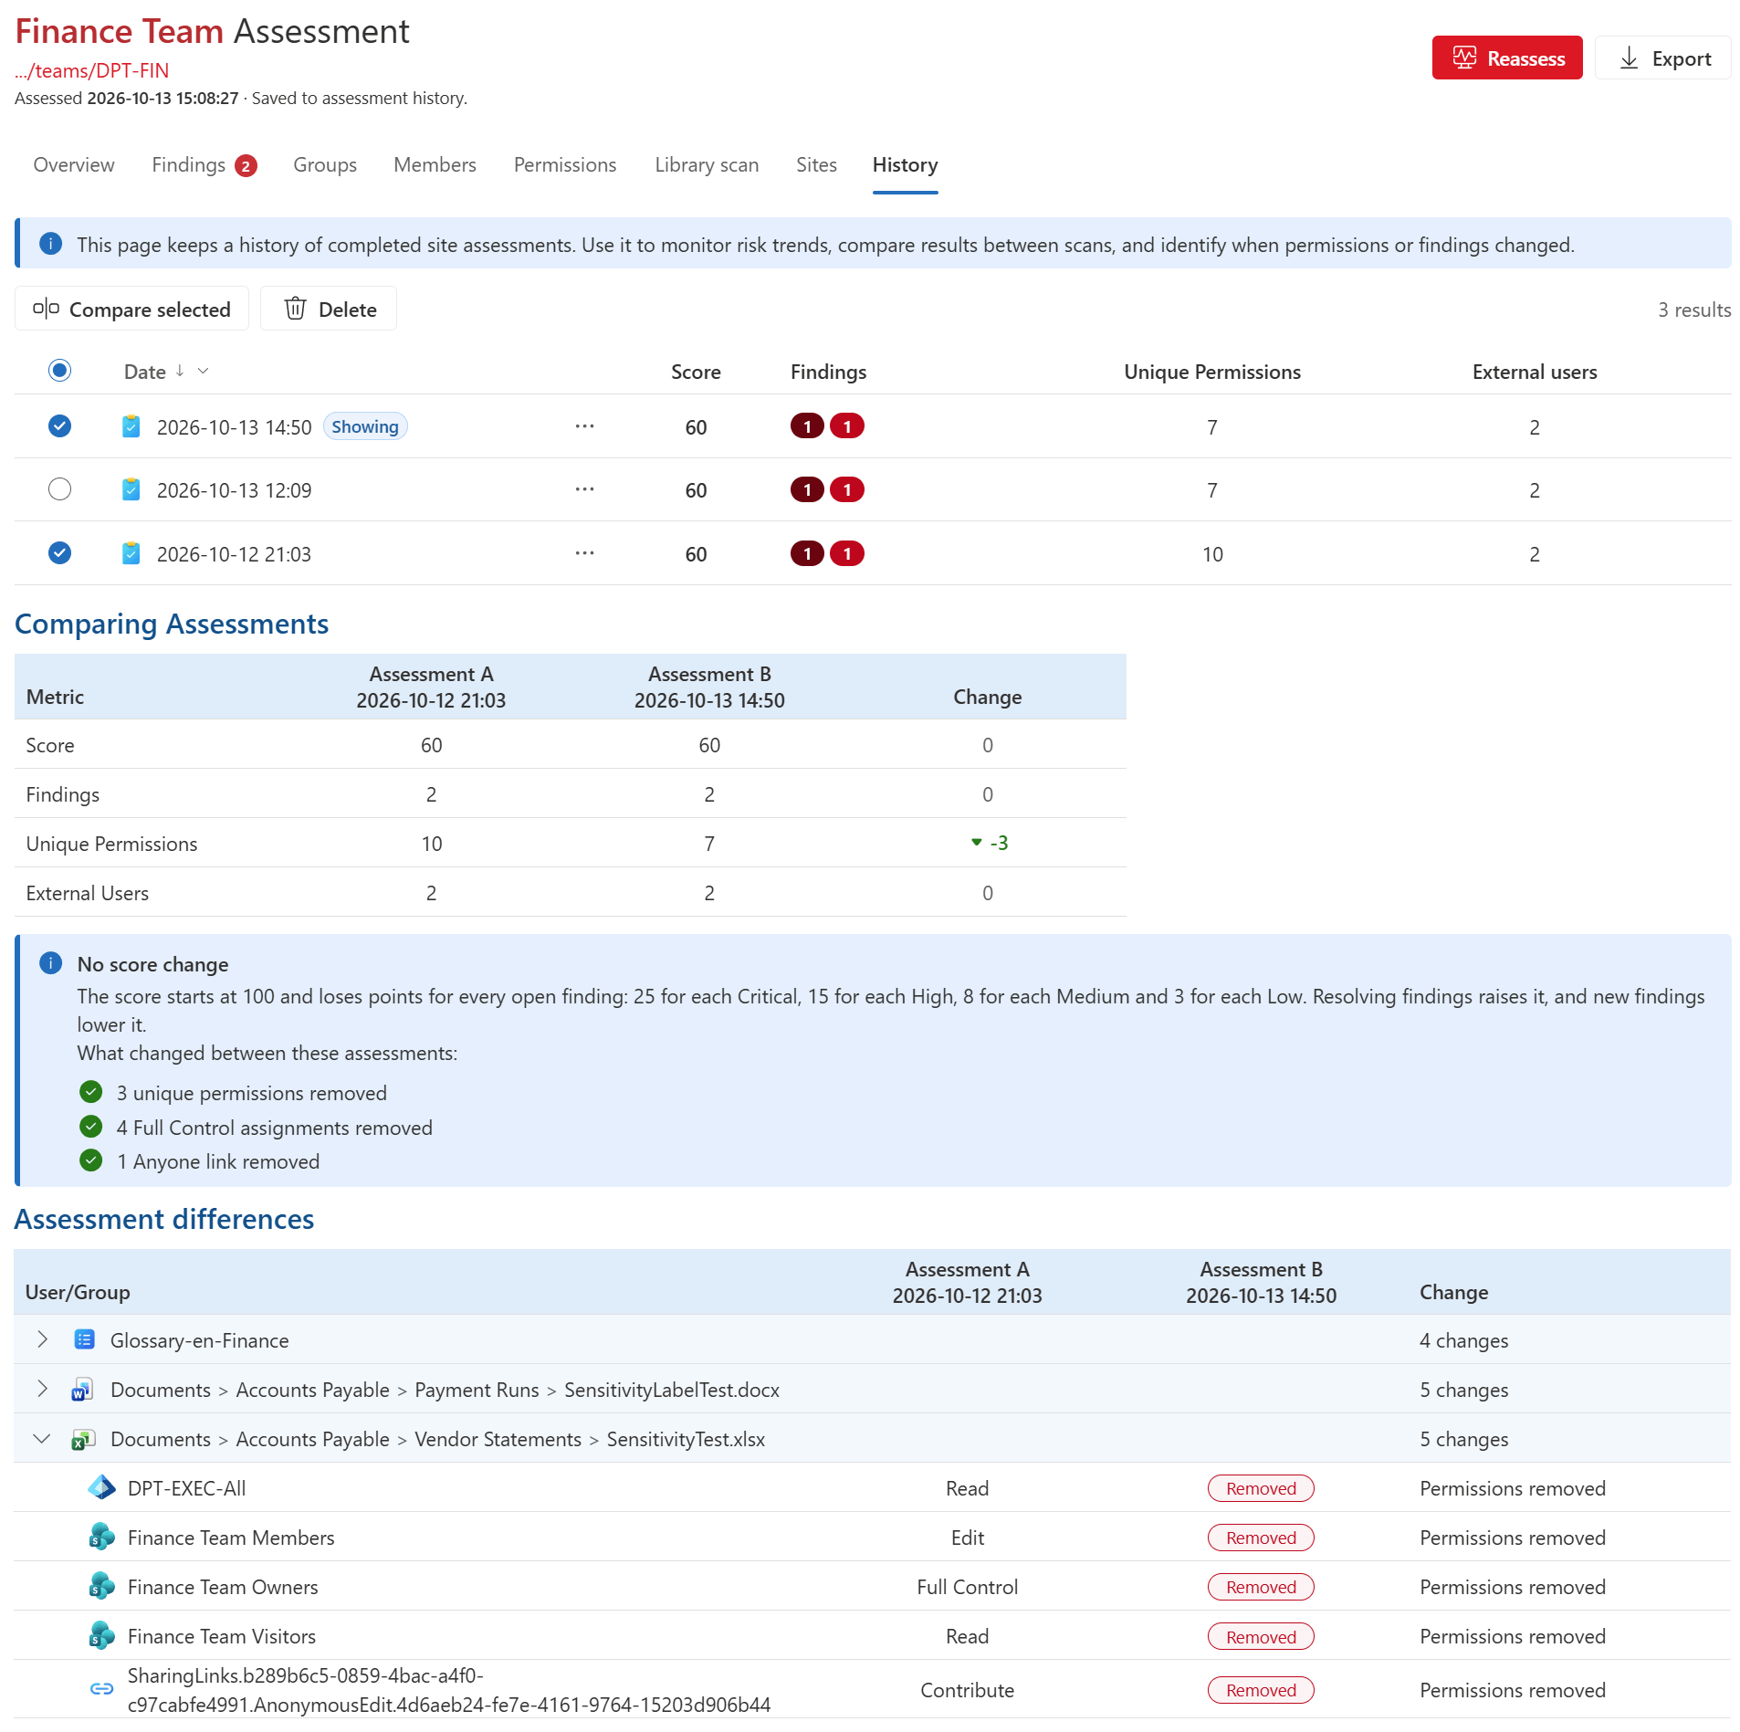Delete selected assessments

pyautogui.click(x=329, y=310)
